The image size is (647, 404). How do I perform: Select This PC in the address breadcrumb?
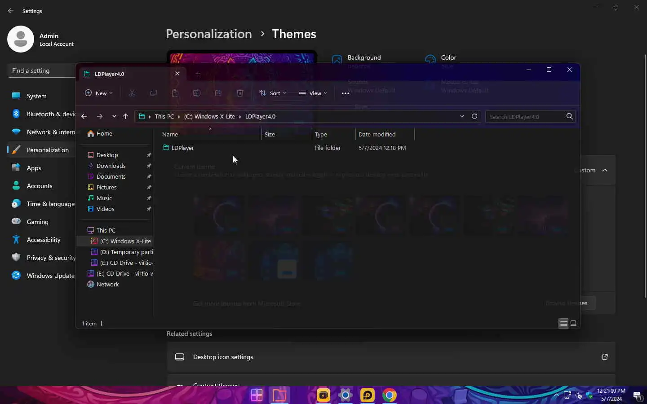[164, 116]
